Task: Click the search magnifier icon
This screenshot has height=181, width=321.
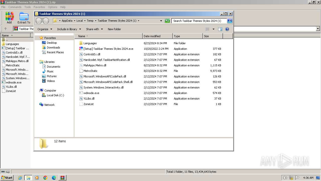Action: pos(230,21)
